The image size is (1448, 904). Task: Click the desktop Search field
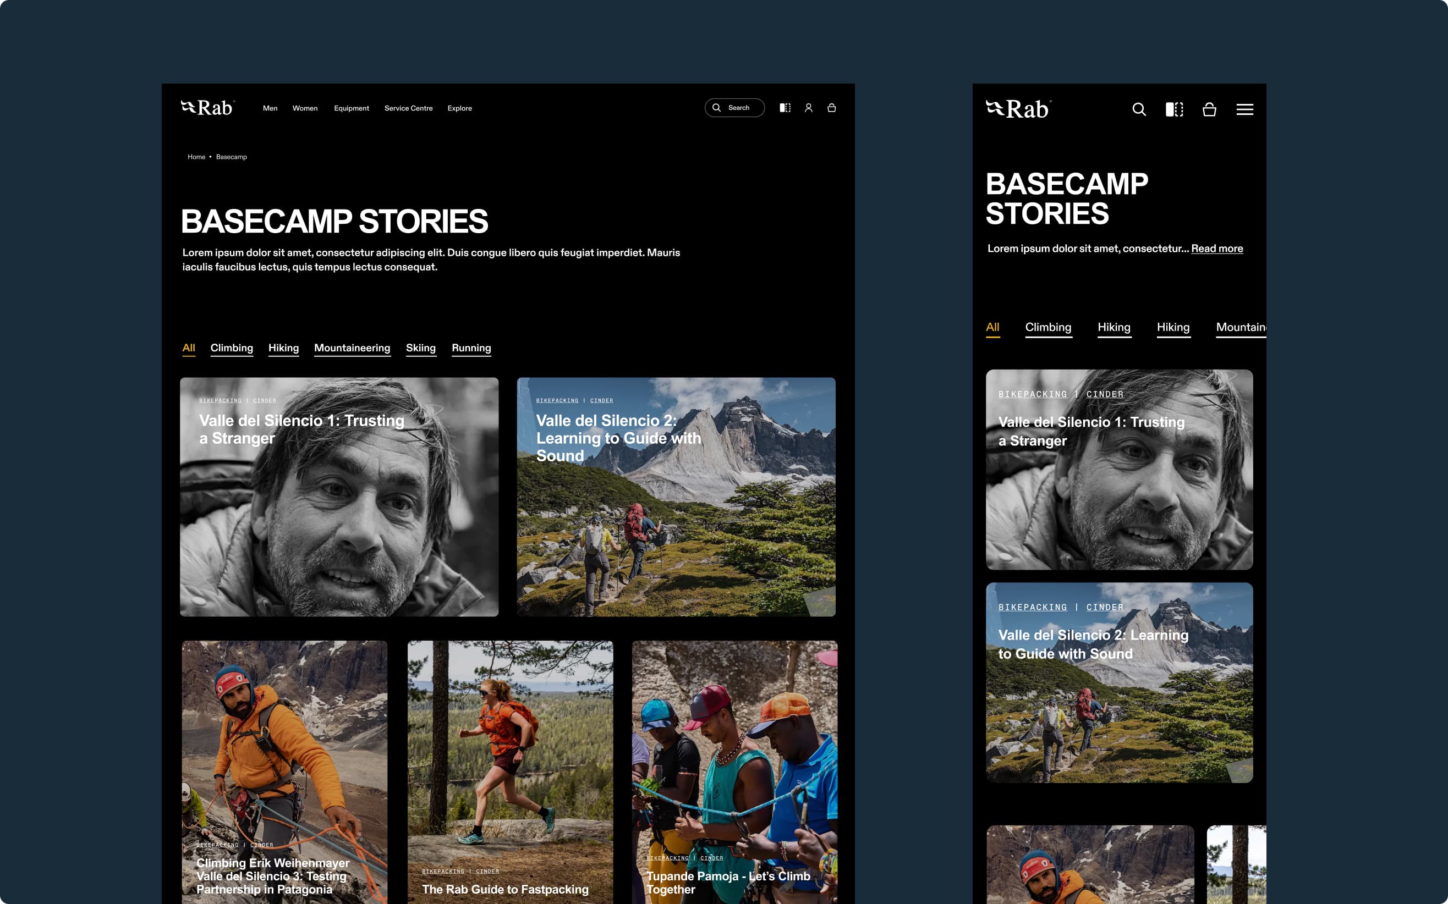coord(734,108)
